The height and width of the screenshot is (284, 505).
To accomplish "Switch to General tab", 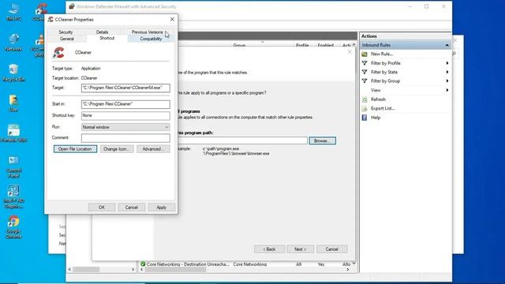I will [x=66, y=39].
